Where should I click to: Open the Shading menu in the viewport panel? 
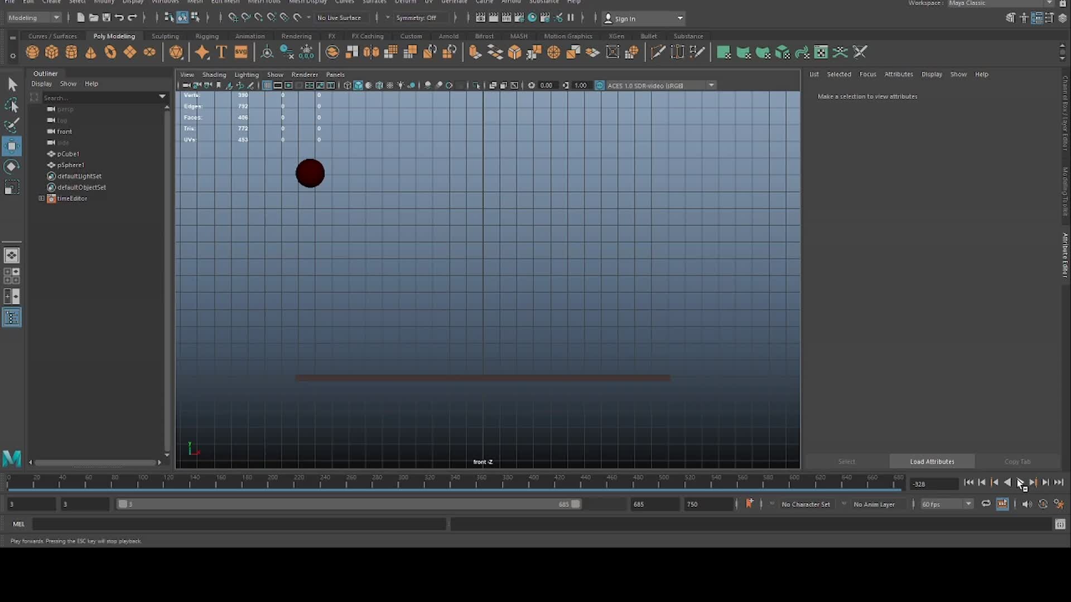[214, 74]
